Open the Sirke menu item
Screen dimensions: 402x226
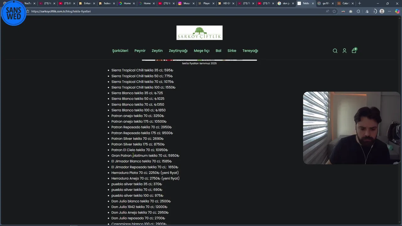(232, 51)
